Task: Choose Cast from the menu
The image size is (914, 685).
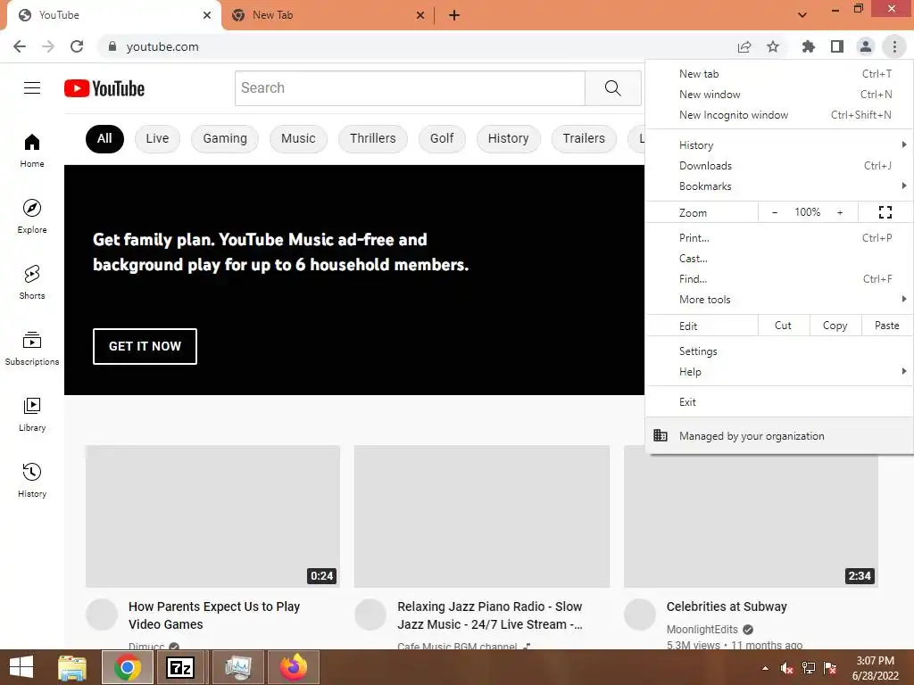Action: pos(779,259)
